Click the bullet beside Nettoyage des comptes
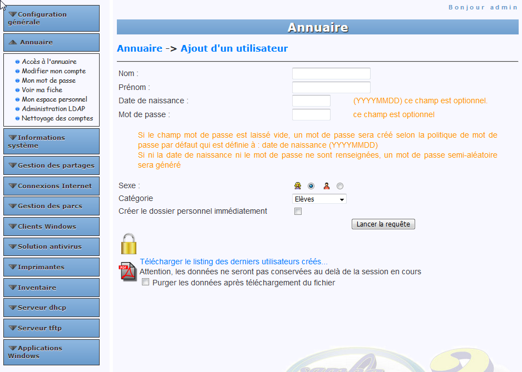 coord(17,119)
